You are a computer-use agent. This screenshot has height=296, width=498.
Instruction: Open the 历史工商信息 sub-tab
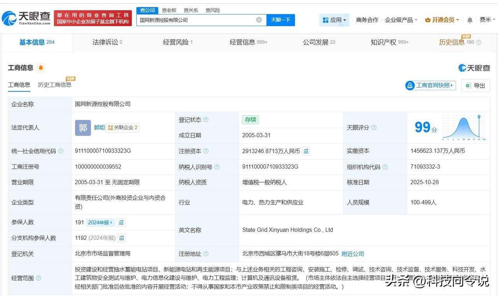coord(54,85)
